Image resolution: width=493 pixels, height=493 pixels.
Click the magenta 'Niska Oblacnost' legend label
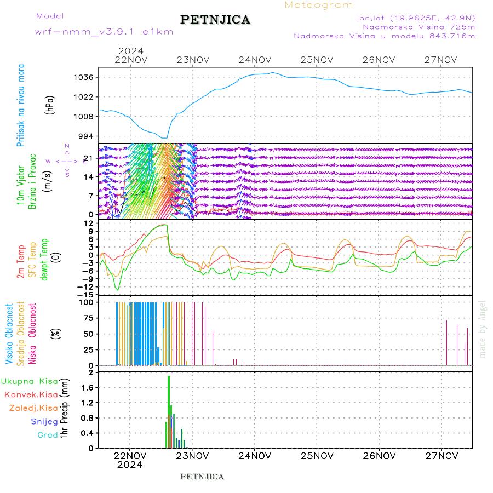point(32,334)
